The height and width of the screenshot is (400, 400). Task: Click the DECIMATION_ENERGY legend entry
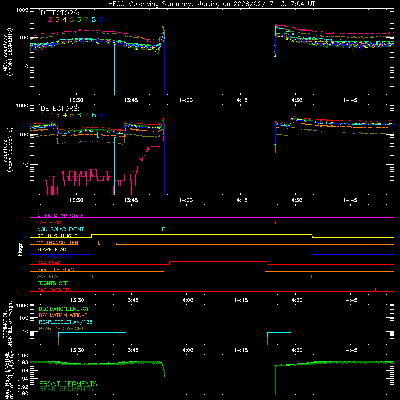click(x=64, y=309)
